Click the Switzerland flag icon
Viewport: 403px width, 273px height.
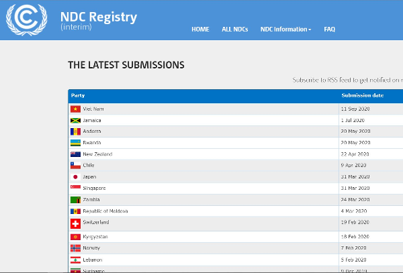75,224
